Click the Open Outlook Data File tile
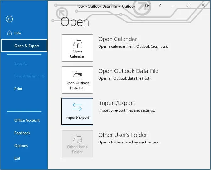The height and width of the screenshot is (170, 211). pos(77,80)
